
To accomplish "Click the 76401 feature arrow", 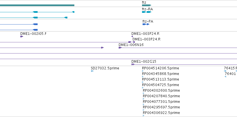I will (x=225, y=77).
